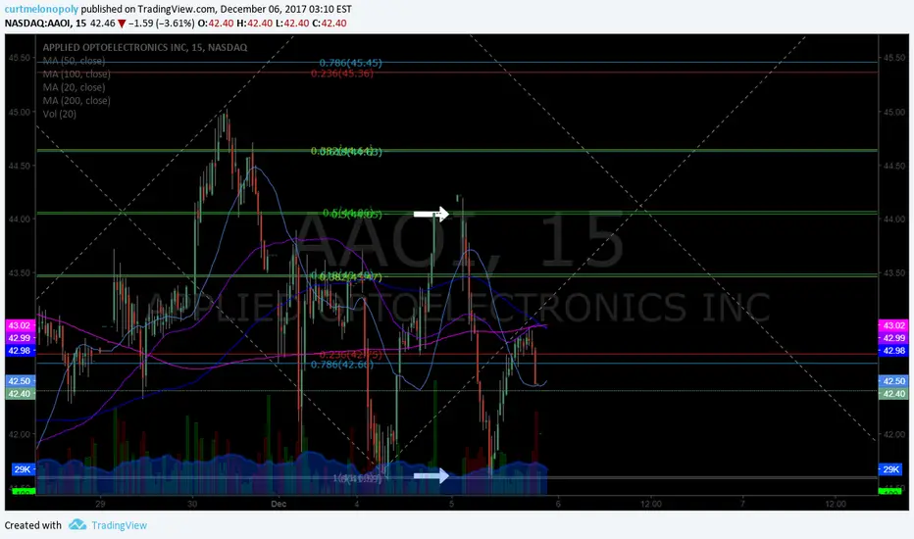Screen dimensions: 914x539
Task: Click the 45.50 label on right price axis
Action: tap(893, 58)
